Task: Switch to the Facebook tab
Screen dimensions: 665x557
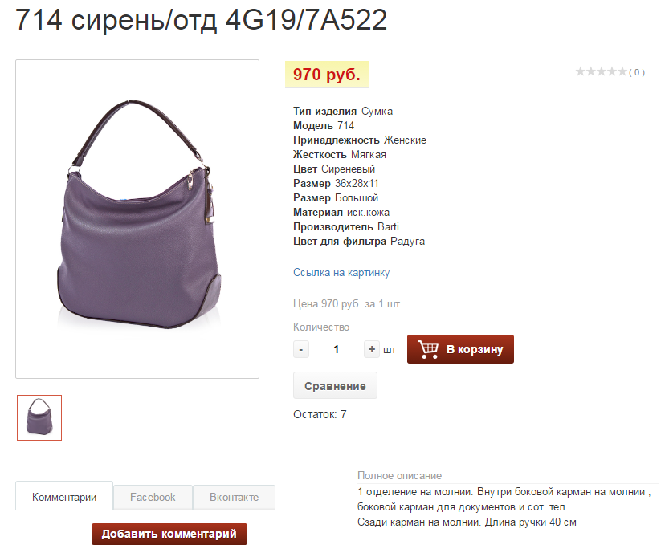Action: (x=153, y=498)
